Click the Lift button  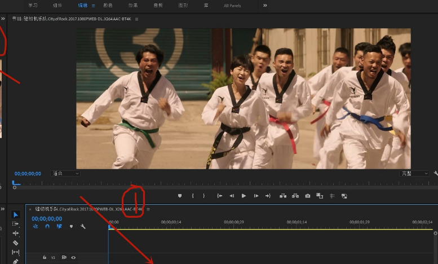coord(283,196)
